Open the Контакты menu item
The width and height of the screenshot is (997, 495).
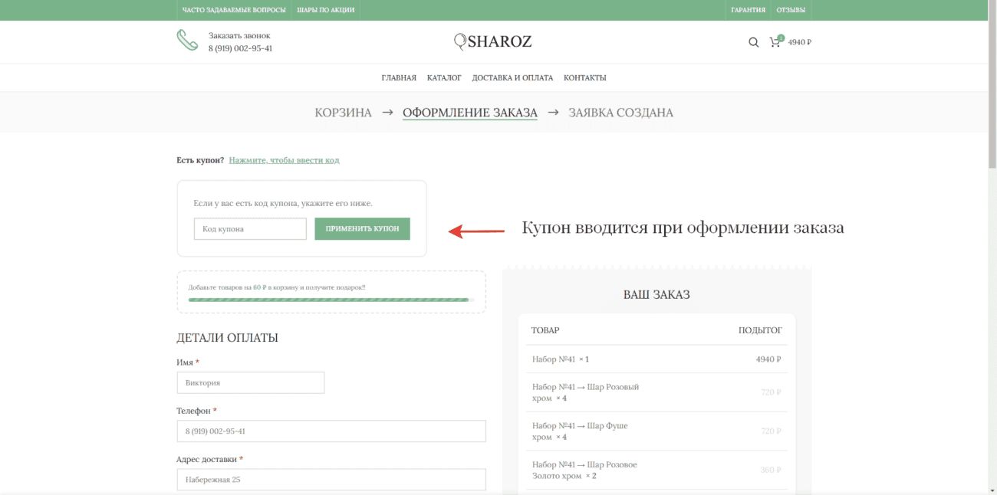(584, 77)
